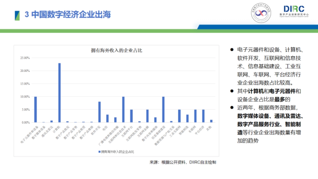Image resolution: width=318 pixels, height=179 pixels.
Task: Select the tallest 计算机 bar in the chart
Action: 59,93
